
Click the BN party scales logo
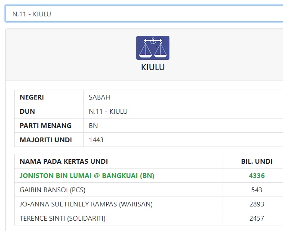pos(153,48)
